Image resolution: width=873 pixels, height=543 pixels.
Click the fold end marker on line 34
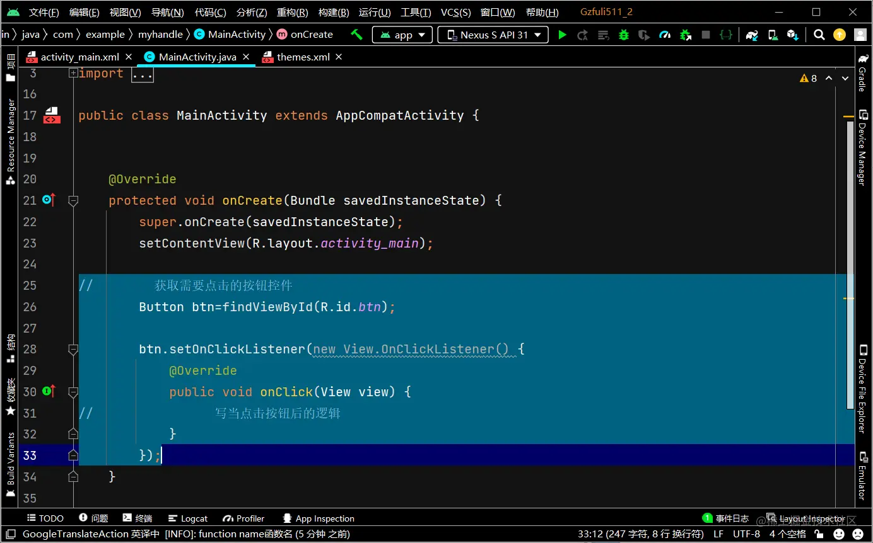click(73, 477)
